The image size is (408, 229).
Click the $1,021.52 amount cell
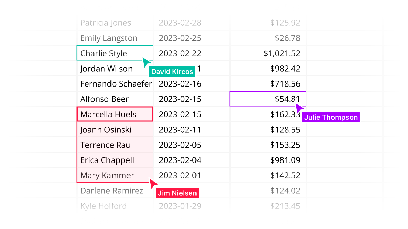tap(268, 53)
